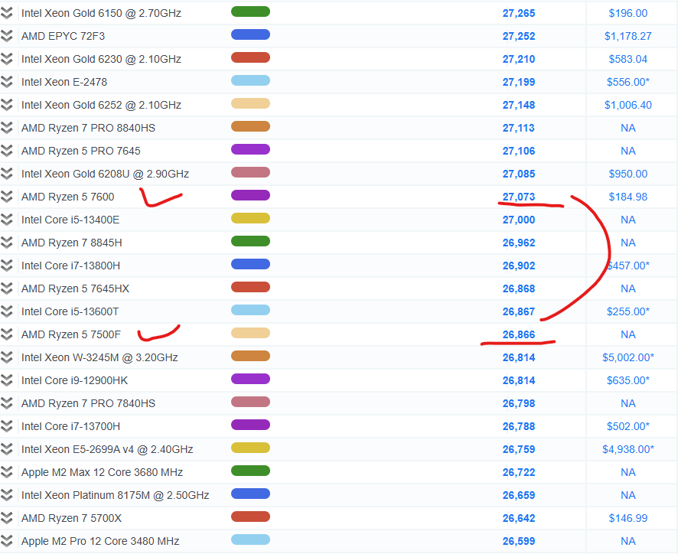Open Intel Xeon Gold 6208U @ 2.90GHz link
Screen dimensions: 678x554
coord(105,174)
